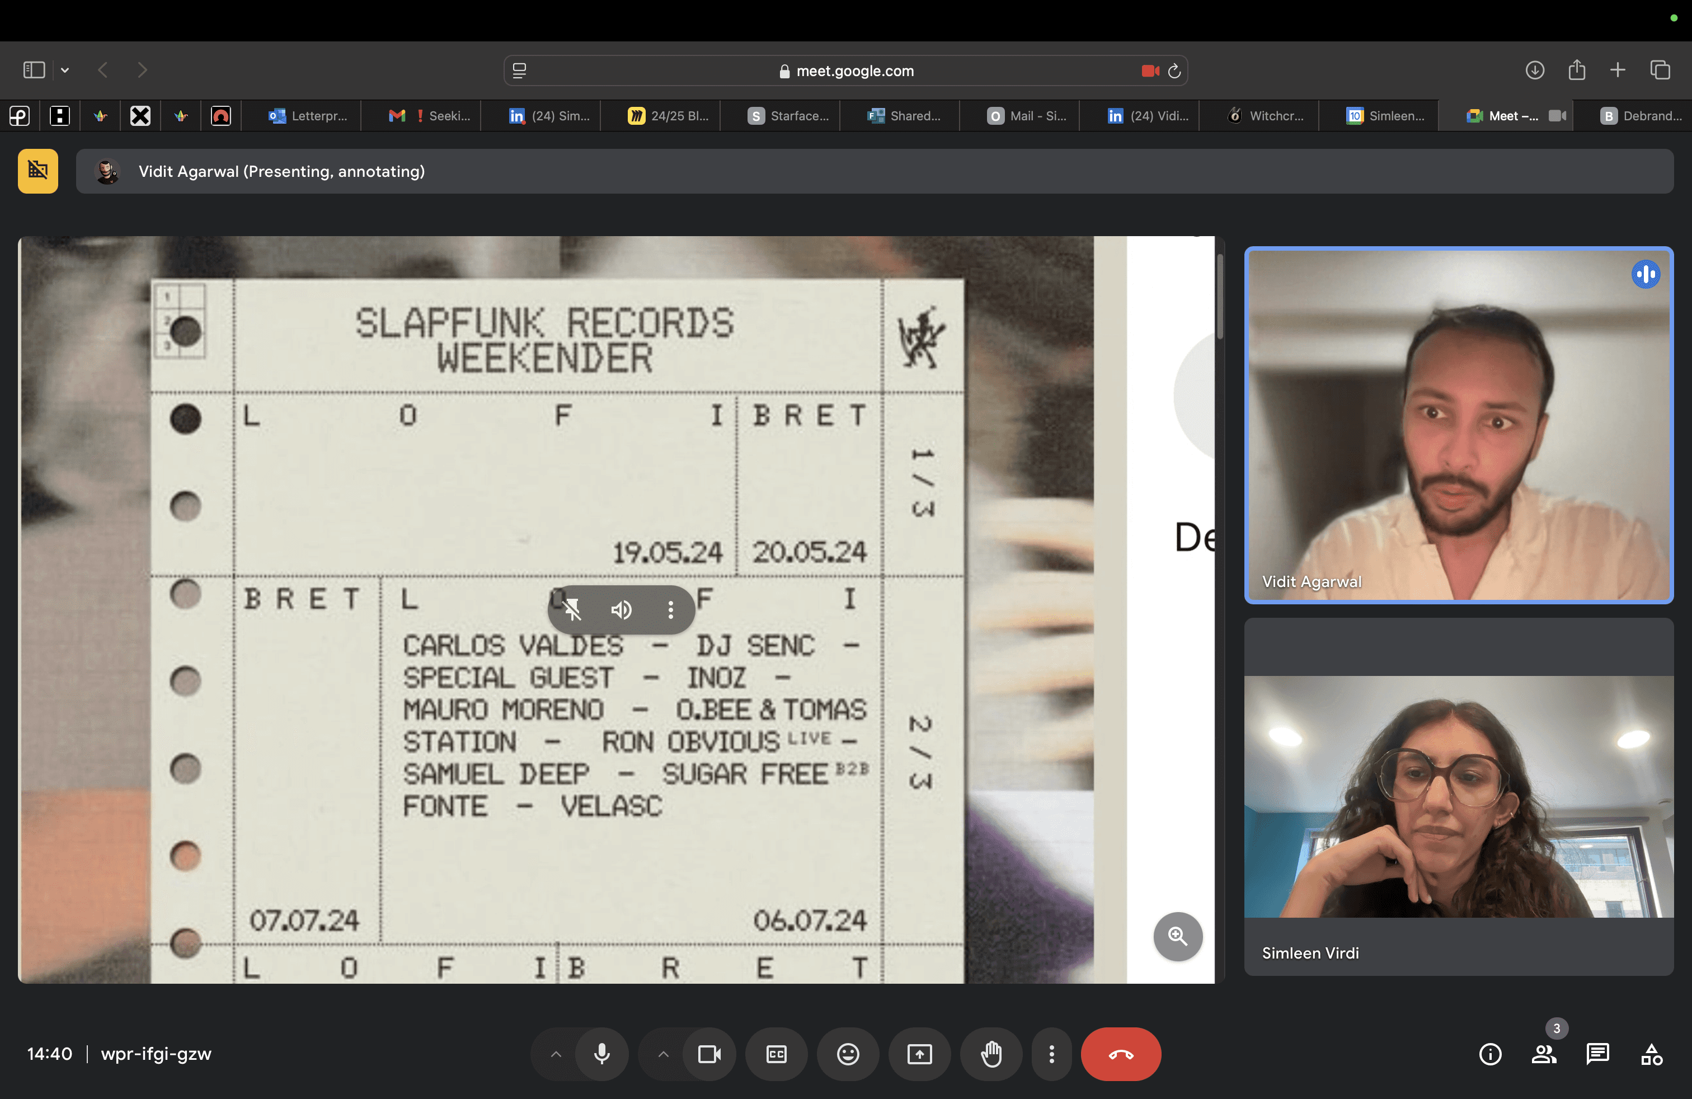Open the page reader icon in address bar
Image resolution: width=1692 pixels, height=1099 pixels.
coord(520,71)
